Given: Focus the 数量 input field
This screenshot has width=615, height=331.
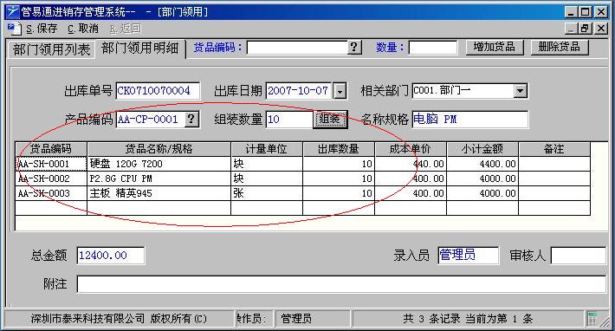Looking at the screenshot, I should coord(433,48).
